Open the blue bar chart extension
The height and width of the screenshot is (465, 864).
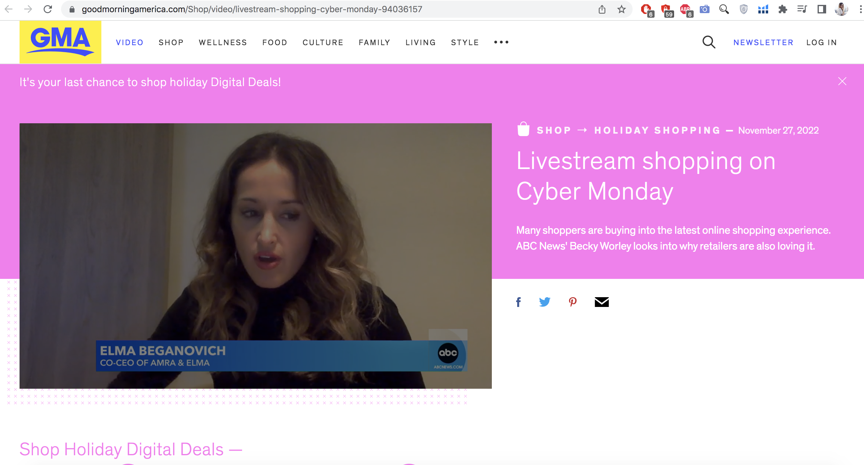[x=763, y=9]
